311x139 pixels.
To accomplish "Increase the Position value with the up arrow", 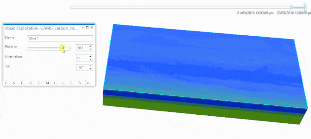I will coord(90,46).
